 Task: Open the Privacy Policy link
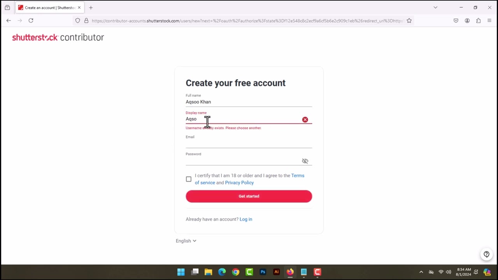tap(239, 183)
